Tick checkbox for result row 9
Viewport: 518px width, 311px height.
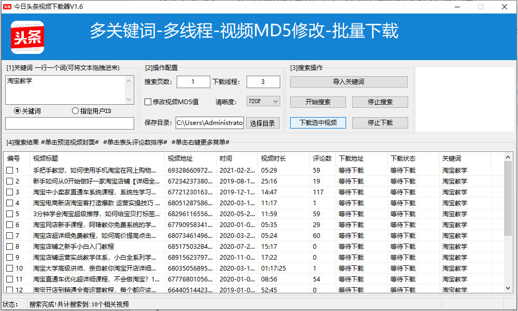[9, 258]
